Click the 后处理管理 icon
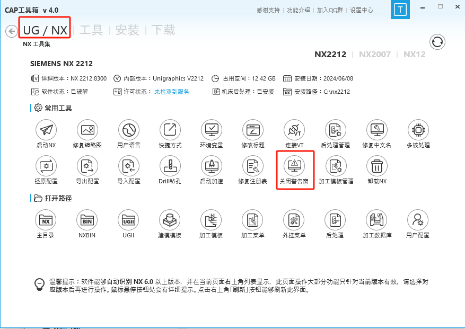The height and width of the screenshot is (329, 465). point(335,130)
